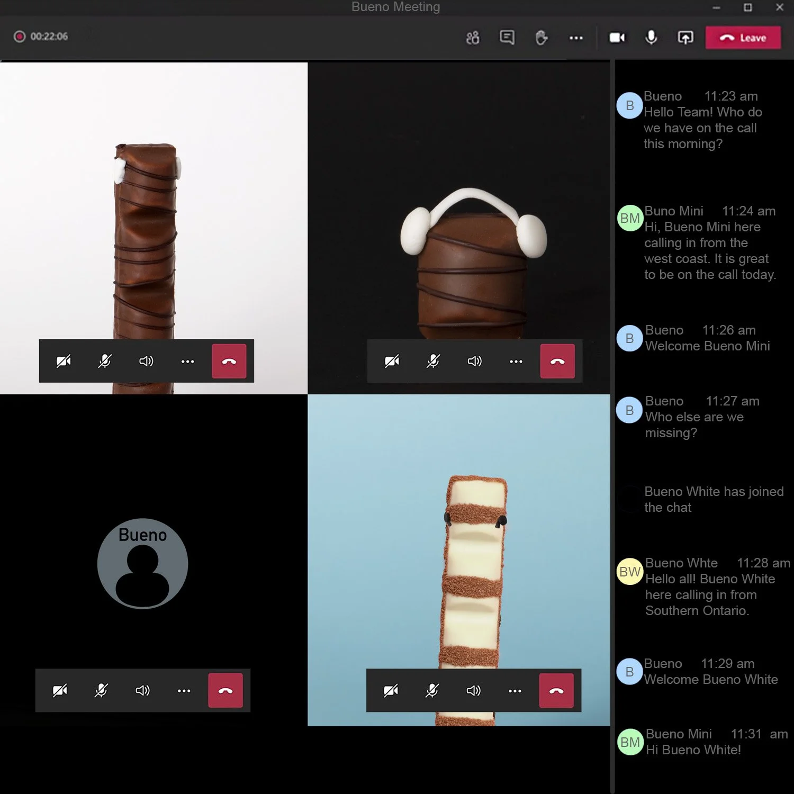Adjust speaker on the white chocolate bar tile
Viewport: 794px width, 794px height.
click(x=474, y=691)
